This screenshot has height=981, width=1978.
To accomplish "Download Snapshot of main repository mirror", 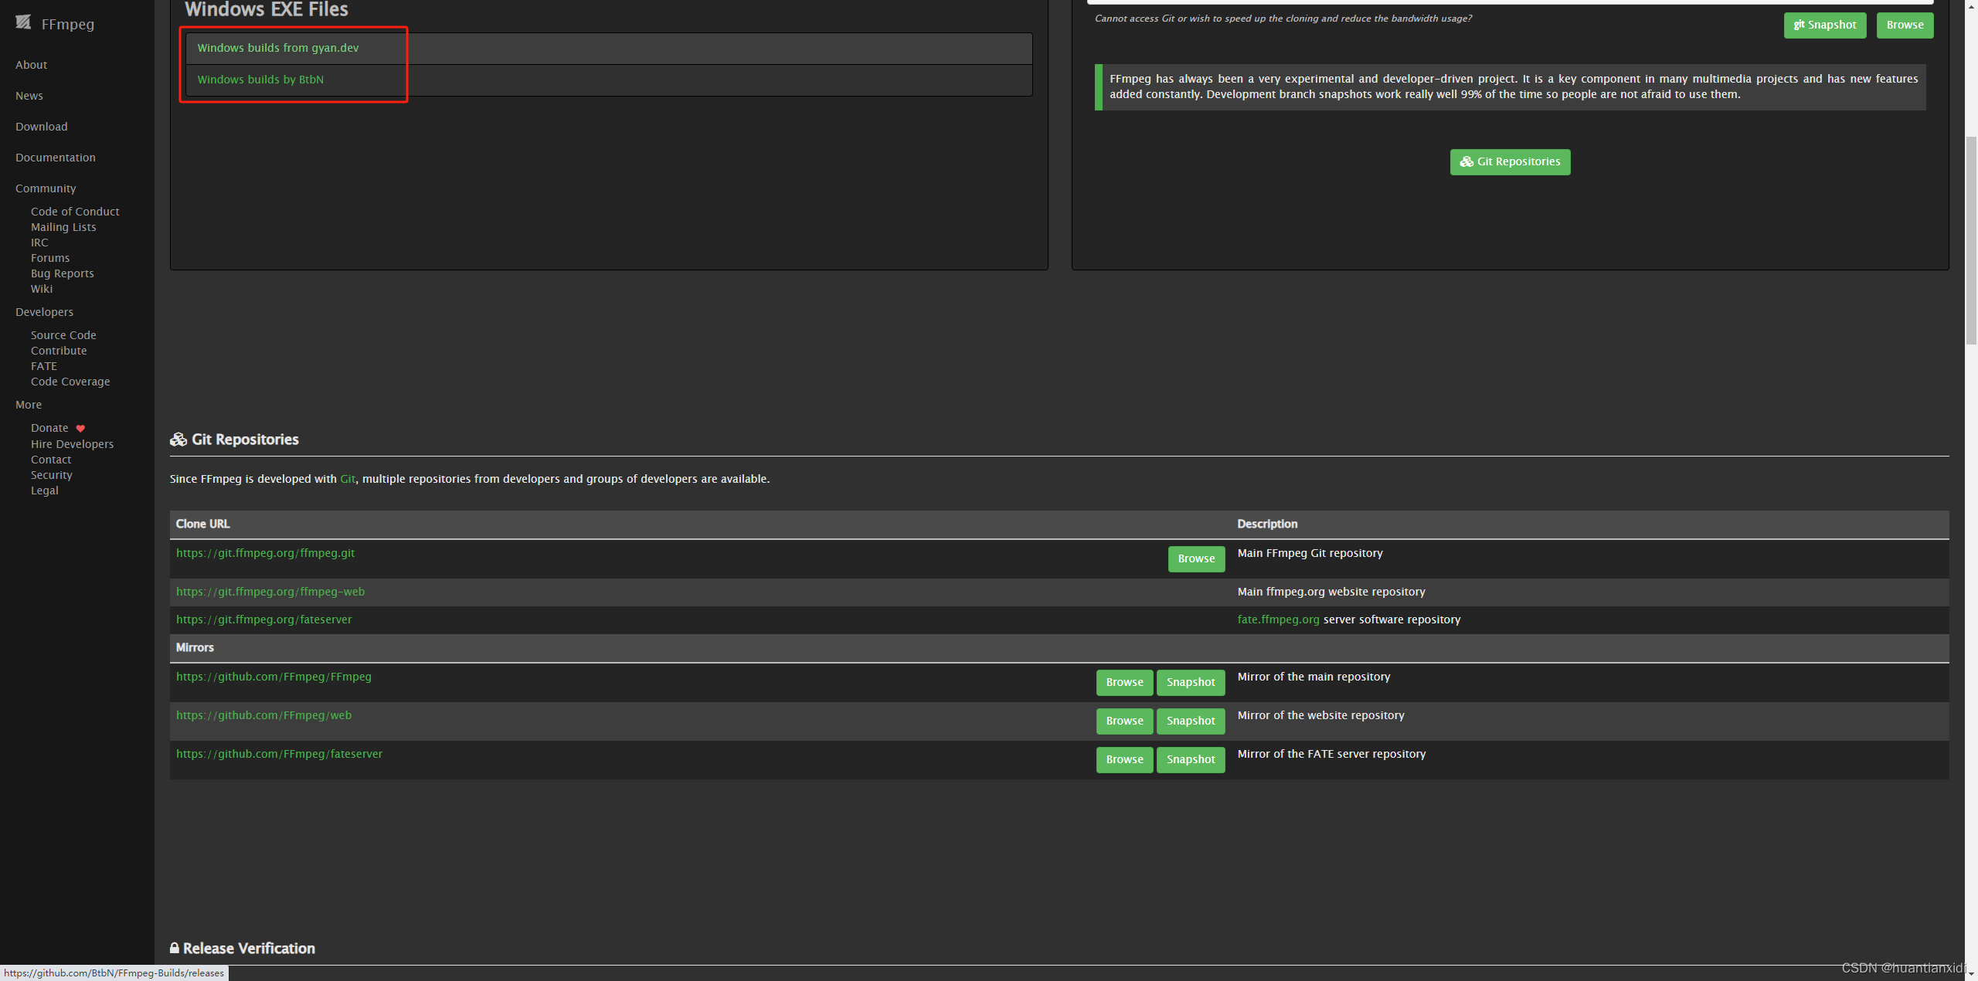I will (1191, 682).
